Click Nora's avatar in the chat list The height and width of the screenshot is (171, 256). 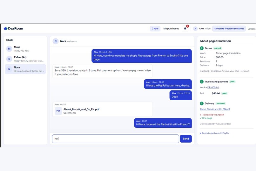[x=9, y=69]
